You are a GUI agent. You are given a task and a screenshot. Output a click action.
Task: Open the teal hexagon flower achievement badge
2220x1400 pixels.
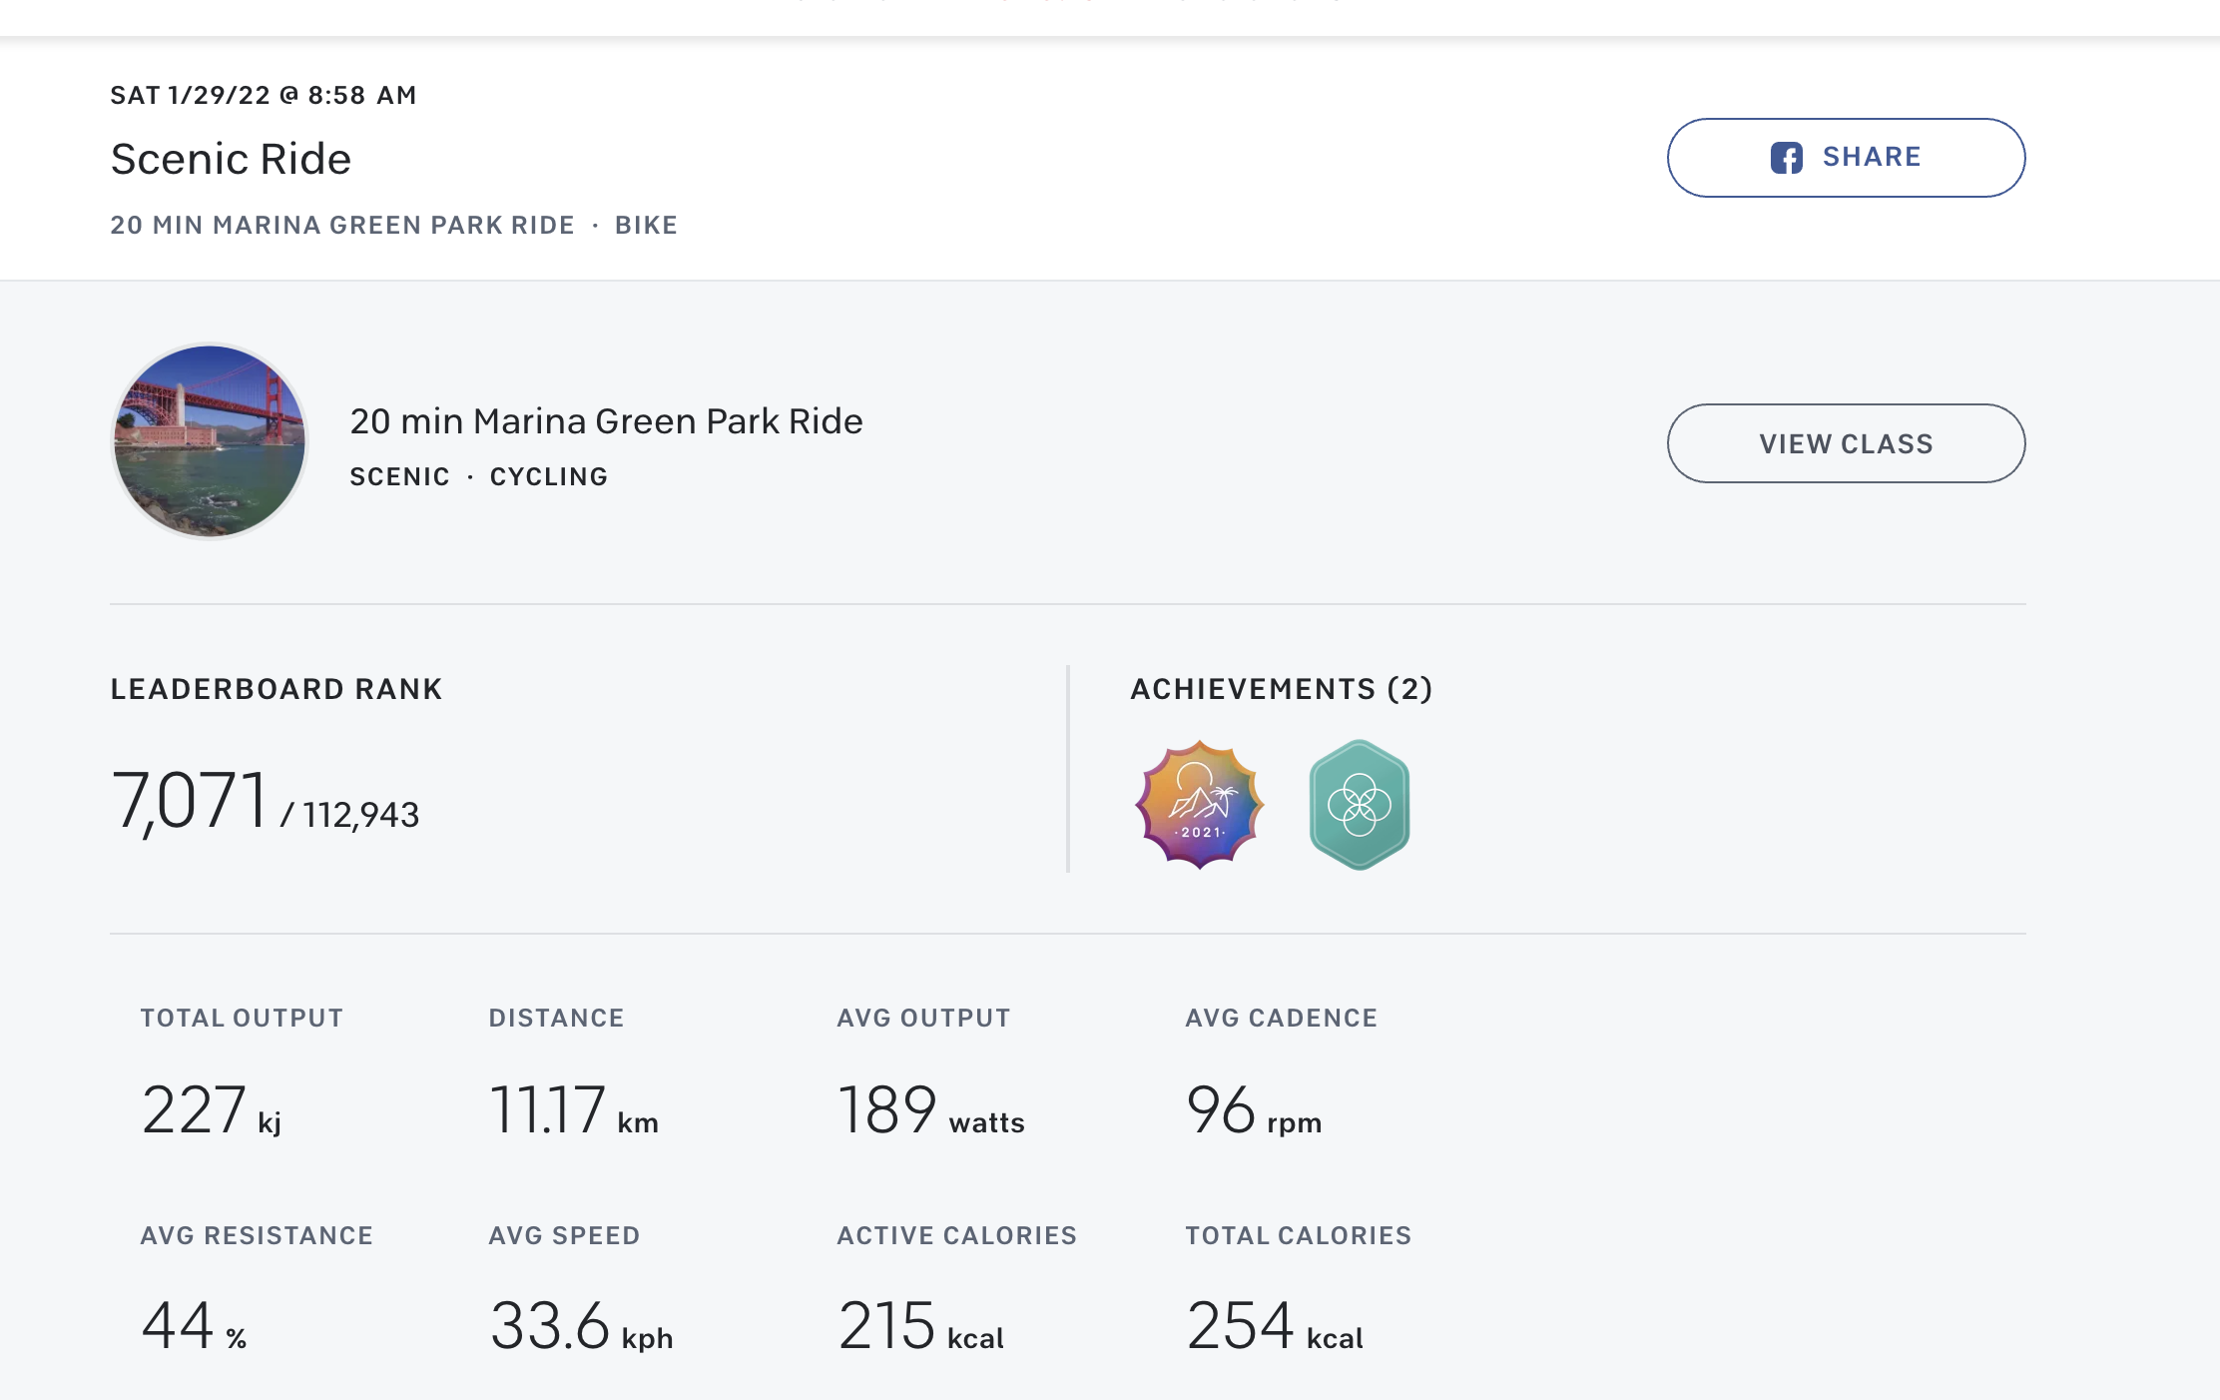click(1359, 805)
